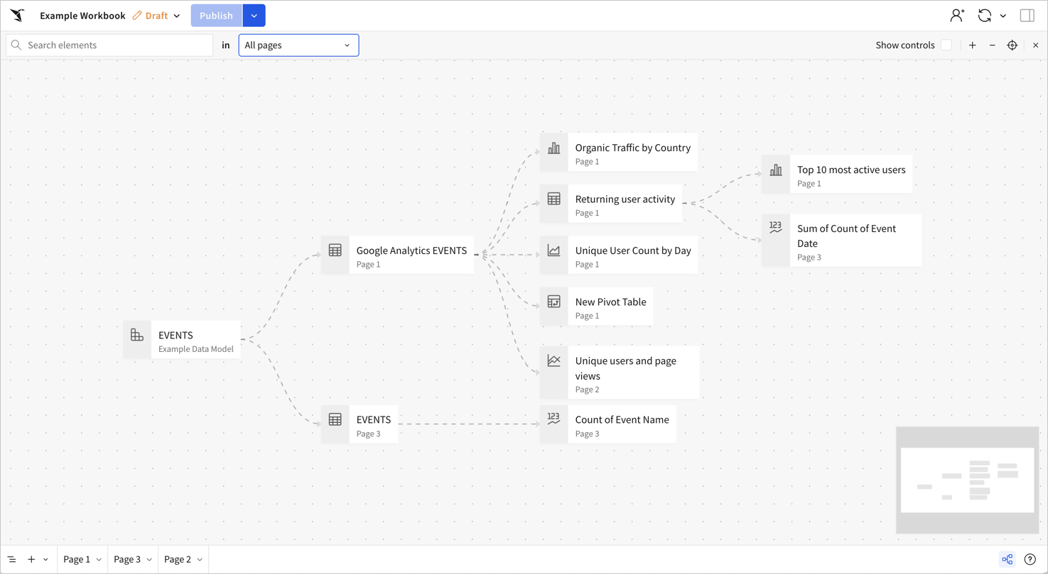Click the Publish button
The width and height of the screenshot is (1048, 574).
coord(216,16)
